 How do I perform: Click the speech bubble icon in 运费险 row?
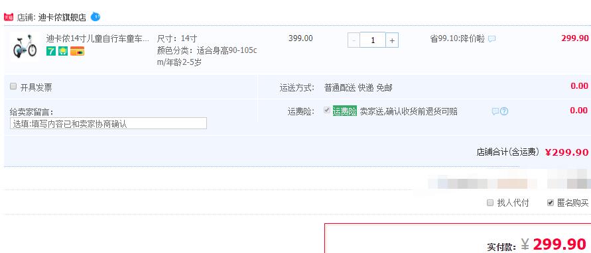(495, 111)
